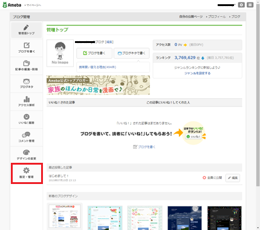
Task: Click the vertical scrollbar thumb
Action: pyautogui.click(x=258, y=95)
